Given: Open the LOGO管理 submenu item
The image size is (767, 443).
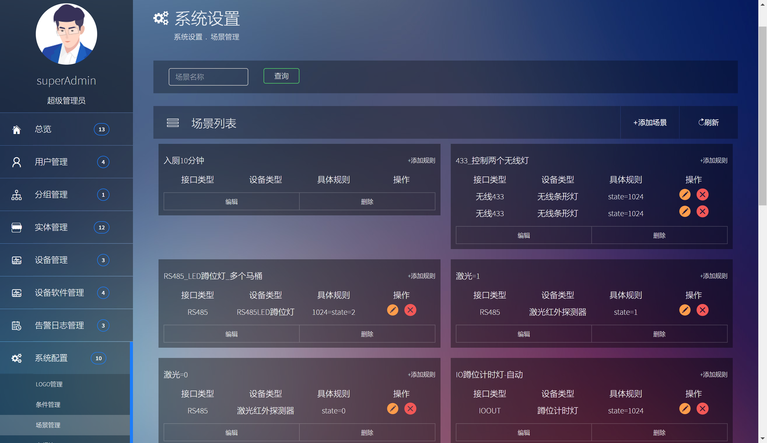Looking at the screenshot, I should click(x=49, y=384).
